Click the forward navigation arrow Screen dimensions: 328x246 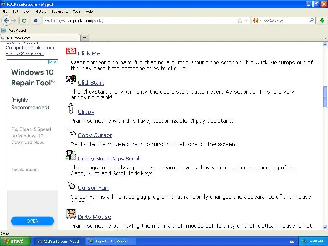(14, 20)
